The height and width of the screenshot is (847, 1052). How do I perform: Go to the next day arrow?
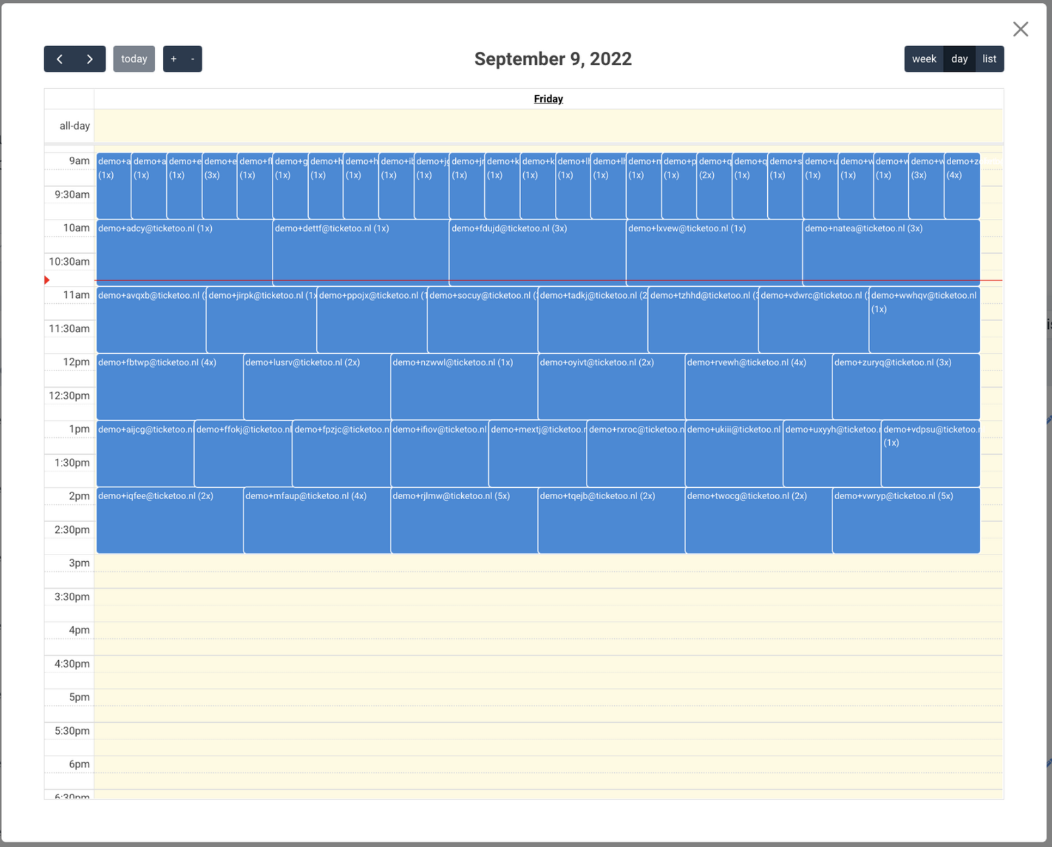click(x=90, y=59)
